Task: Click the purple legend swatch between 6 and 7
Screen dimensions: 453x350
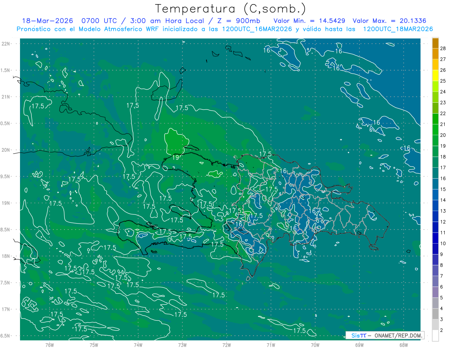Action: tap(435, 281)
